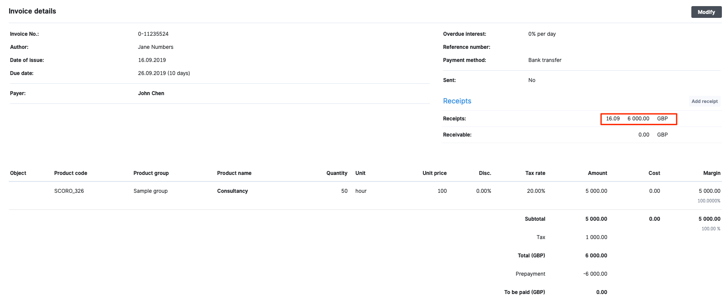Viewport: 728px width, 301px height.
Task: Click the Subtotal label
Action: click(535, 219)
